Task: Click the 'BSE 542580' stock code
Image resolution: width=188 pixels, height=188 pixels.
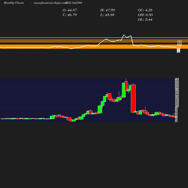Action: click(74, 3)
